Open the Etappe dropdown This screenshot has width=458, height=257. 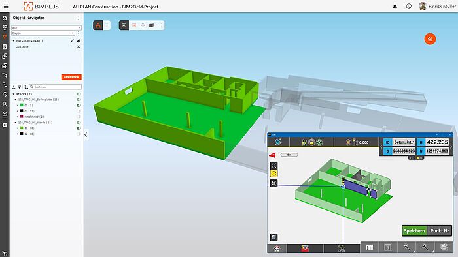(x=43, y=33)
